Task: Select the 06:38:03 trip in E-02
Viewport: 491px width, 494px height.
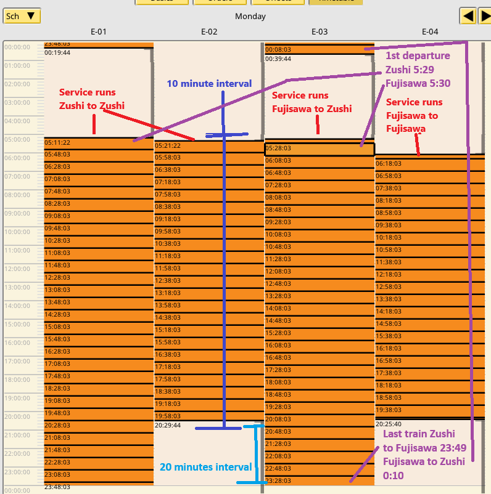Action: click(209, 171)
